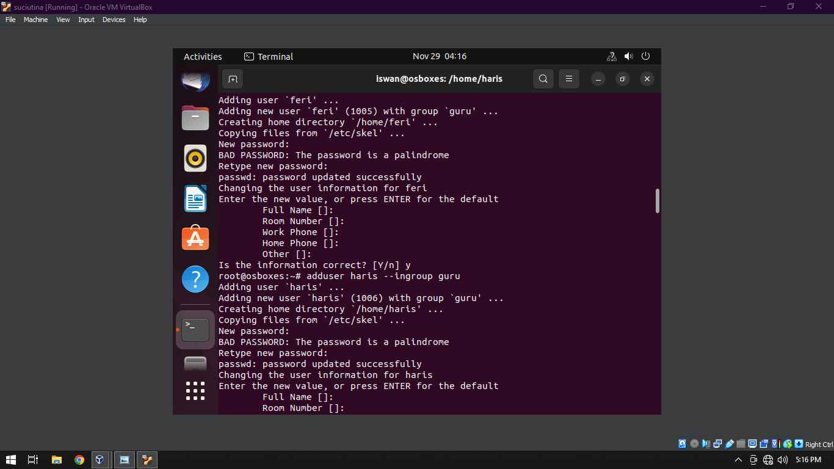Click Right Ctrl host key label

pos(819,445)
